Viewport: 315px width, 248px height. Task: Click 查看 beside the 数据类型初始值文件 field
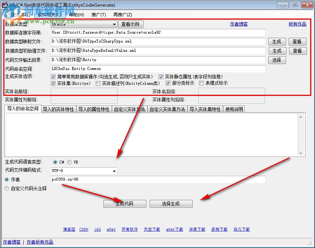tap(297, 50)
